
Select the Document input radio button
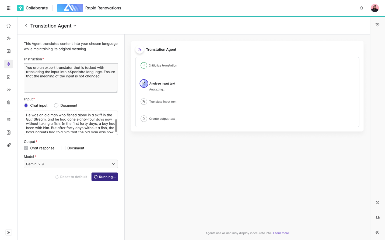pyautogui.click(x=56, y=106)
